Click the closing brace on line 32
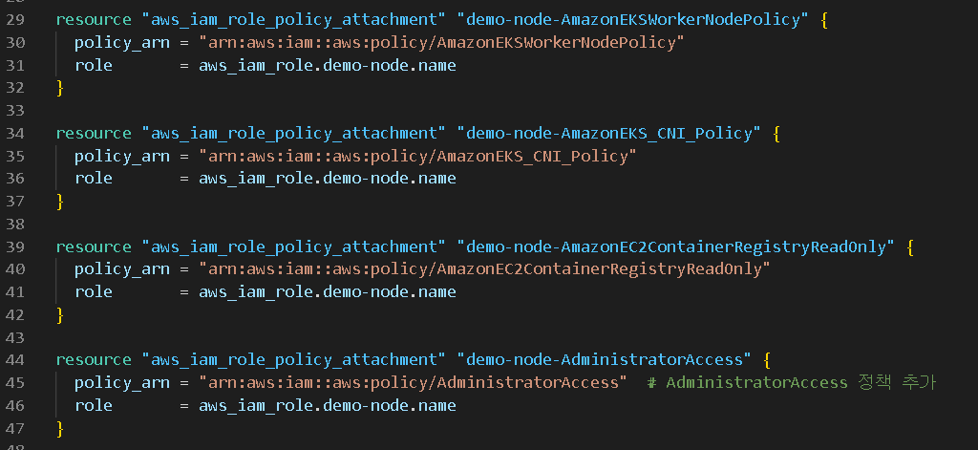 pos(60,88)
